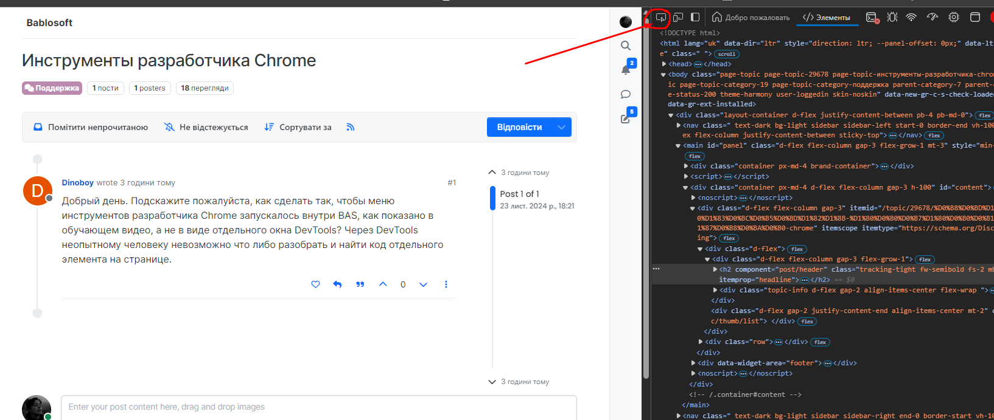This screenshot has height=420, width=994.
Task: Open the forum search magnifier
Action: pyautogui.click(x=625, y=46)
